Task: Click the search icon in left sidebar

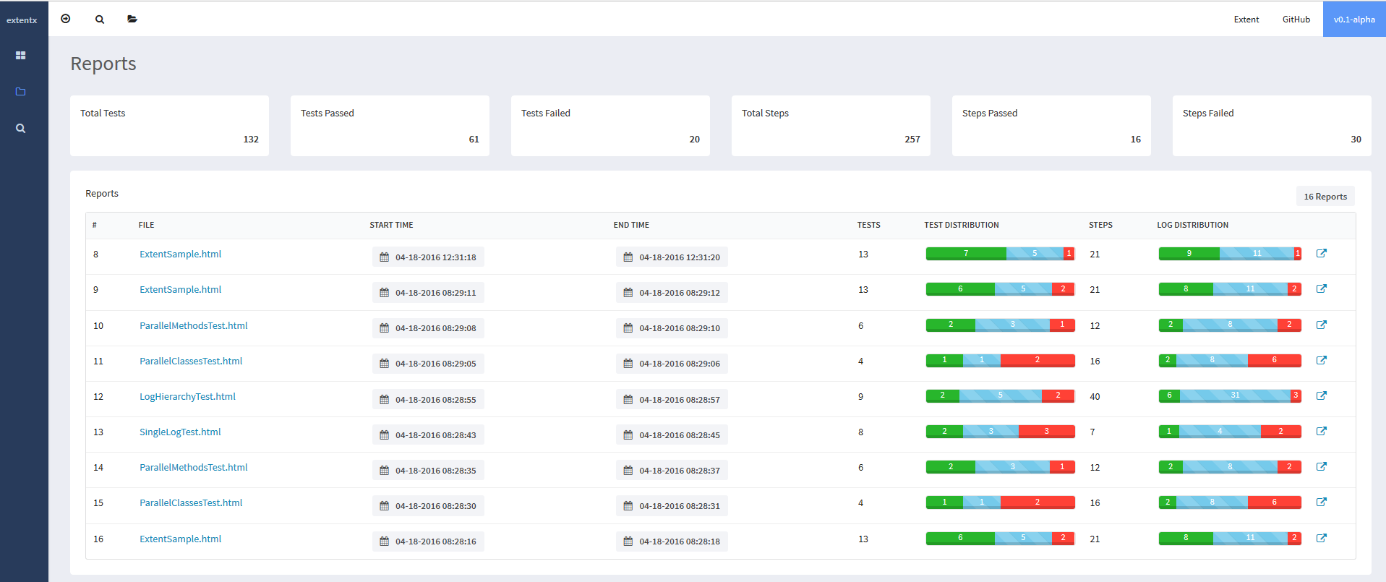Action: coord(20,129)
